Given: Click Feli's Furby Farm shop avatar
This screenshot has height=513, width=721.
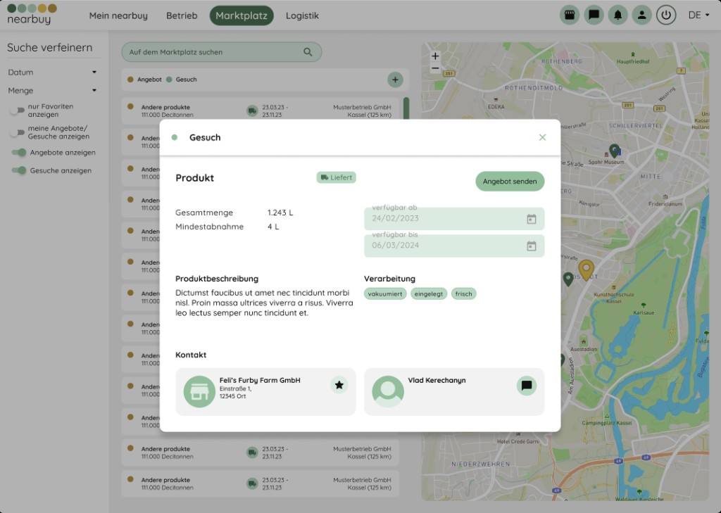Looking at the screenshot, I should tap(199, 392).
